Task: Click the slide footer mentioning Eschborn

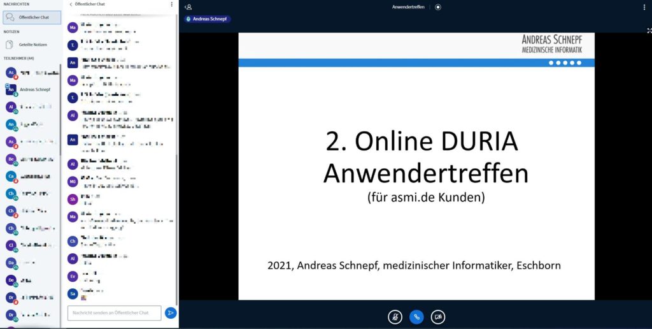Action: click(414, 265)
